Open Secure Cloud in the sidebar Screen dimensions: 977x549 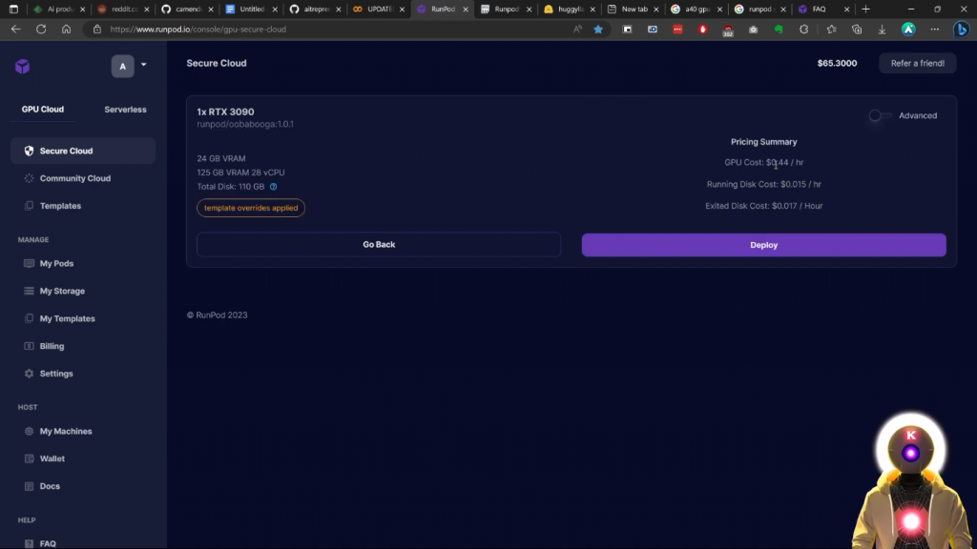pyautogui.click(x=83, y=151)
